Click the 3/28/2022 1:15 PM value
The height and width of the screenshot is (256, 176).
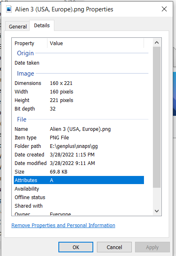point(72,154)
